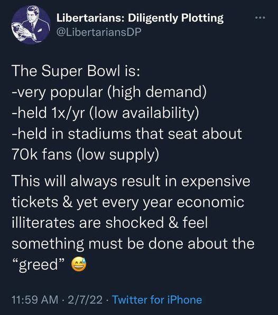Image resolution: width=278 pixels, height=315 pixels.
Task: Click the @LibertariansDP handle
Action: (x=99, y=32)
